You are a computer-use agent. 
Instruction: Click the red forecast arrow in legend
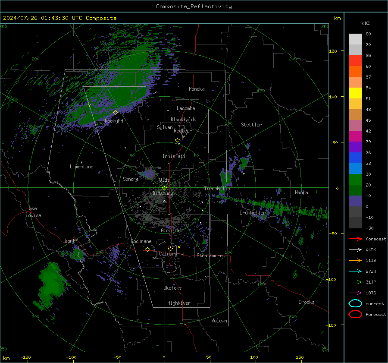pos(355,239)
